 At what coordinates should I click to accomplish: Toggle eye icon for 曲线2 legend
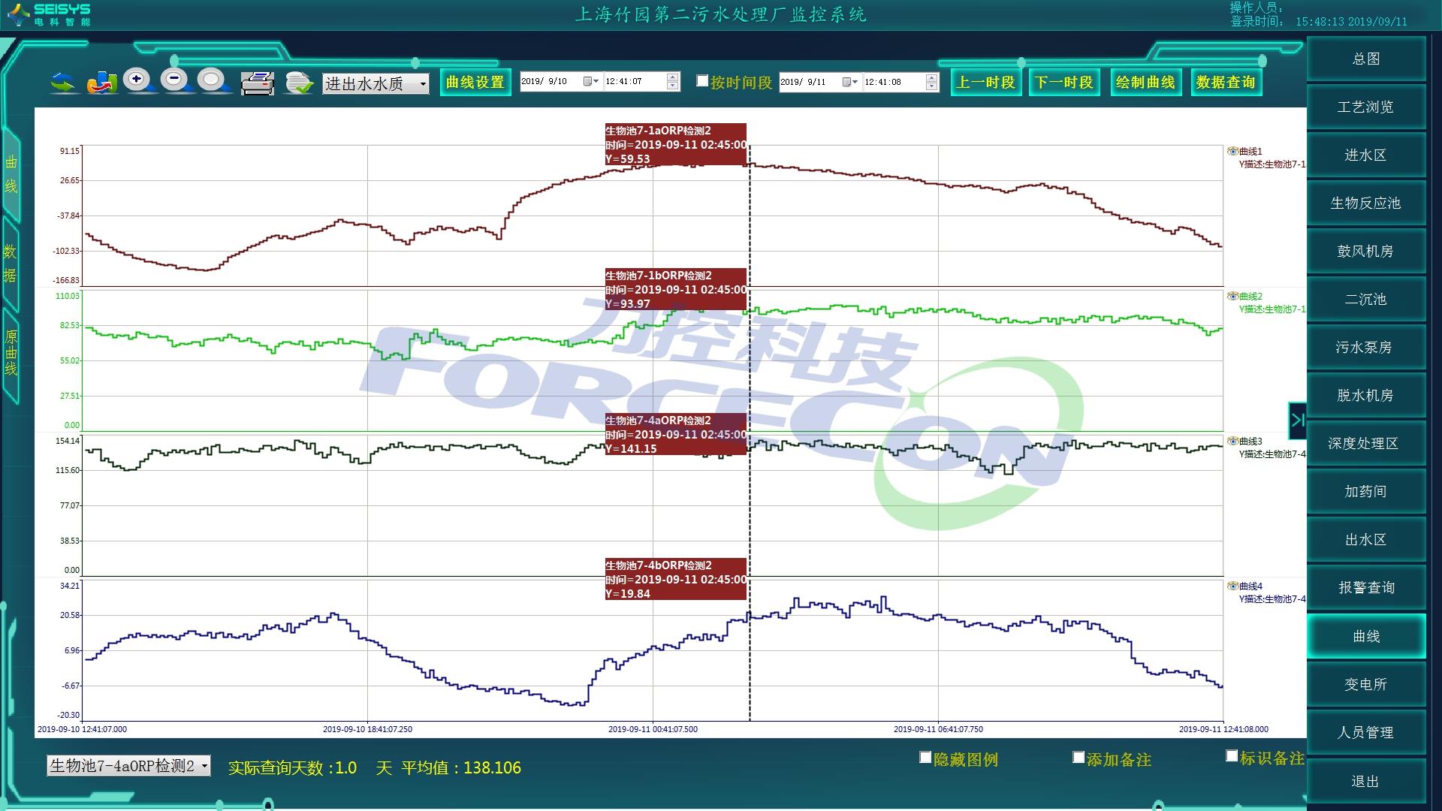tap(1232, 296)
